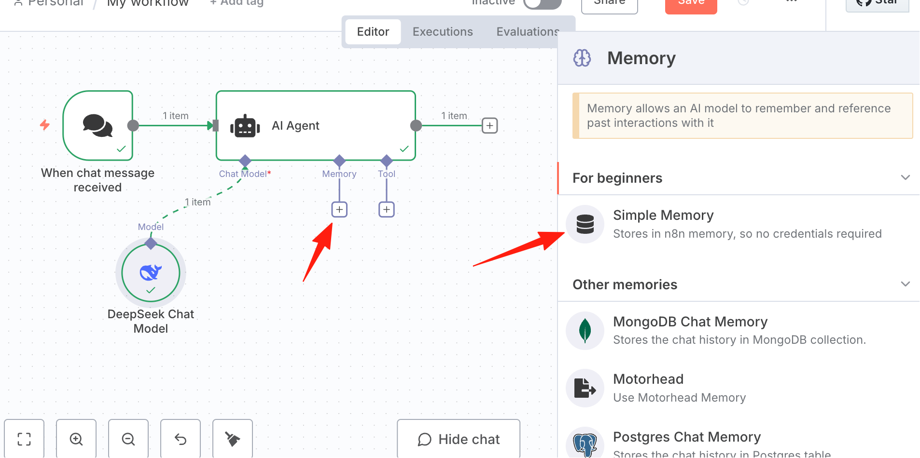Zoom in on the canvas
The width and height of the screenshot is (920, 458).
[76, 439]
